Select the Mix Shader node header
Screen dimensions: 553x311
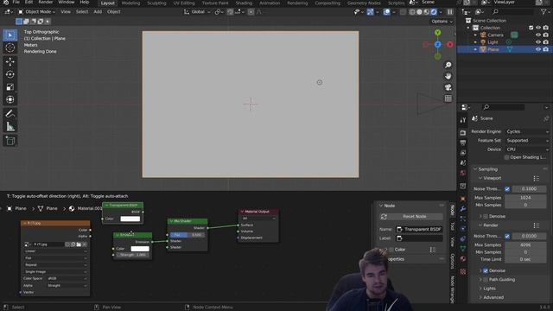point(188,221)
